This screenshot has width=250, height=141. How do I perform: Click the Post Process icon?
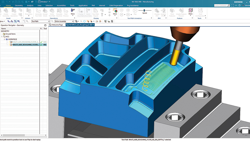point(66,12)
